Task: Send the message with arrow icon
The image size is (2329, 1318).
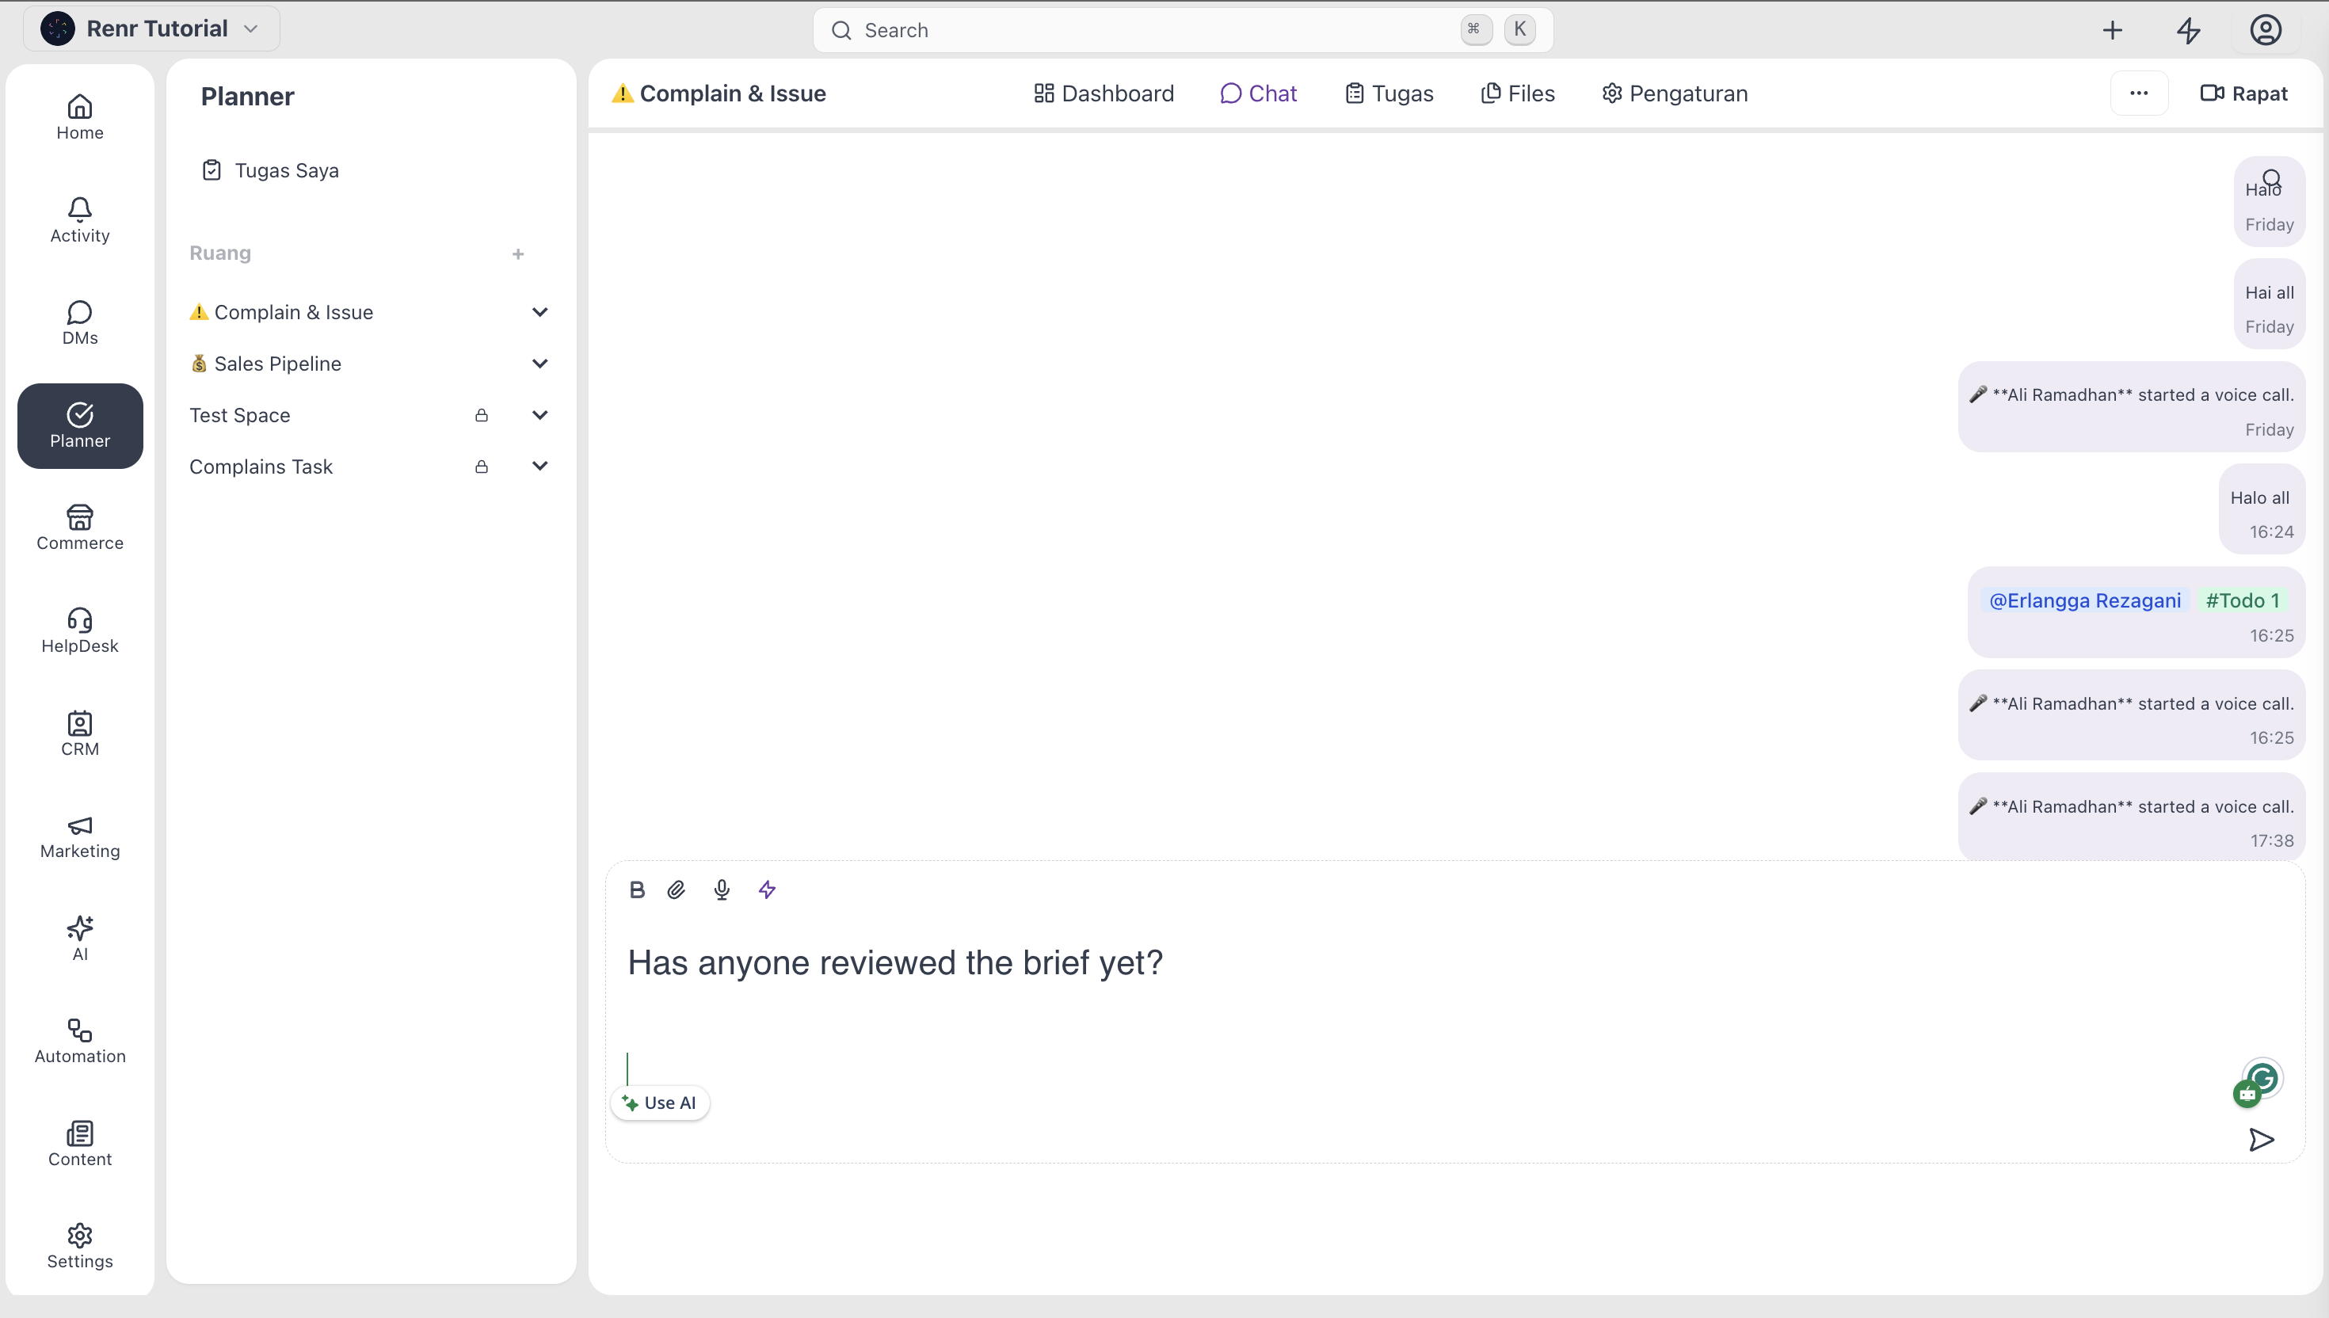Action: tap(2261, 1140)
